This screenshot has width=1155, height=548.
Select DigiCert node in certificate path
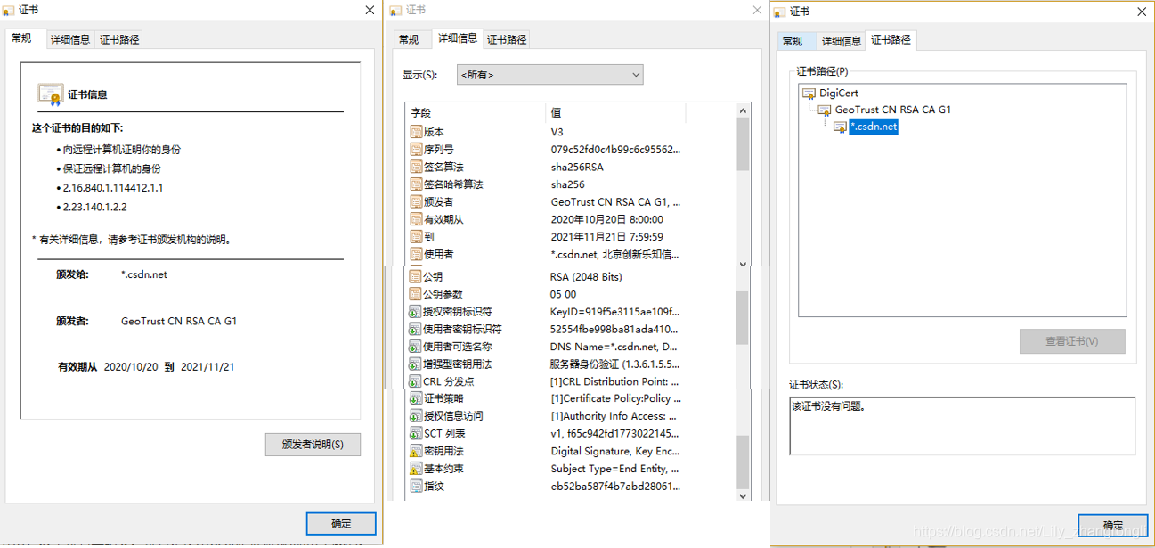[x=839, y=93]
